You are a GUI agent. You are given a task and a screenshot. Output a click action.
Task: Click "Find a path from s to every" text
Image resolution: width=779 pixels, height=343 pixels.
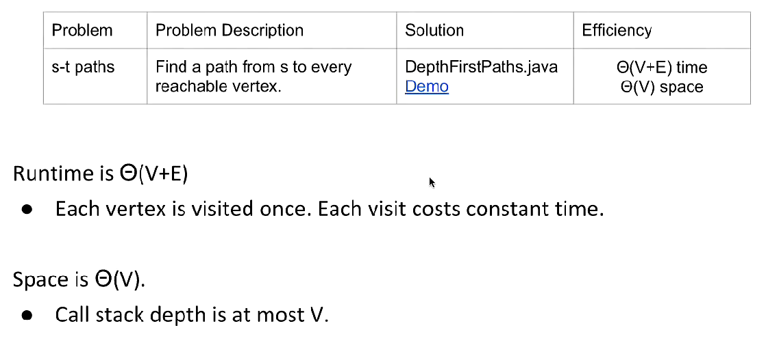253,68
